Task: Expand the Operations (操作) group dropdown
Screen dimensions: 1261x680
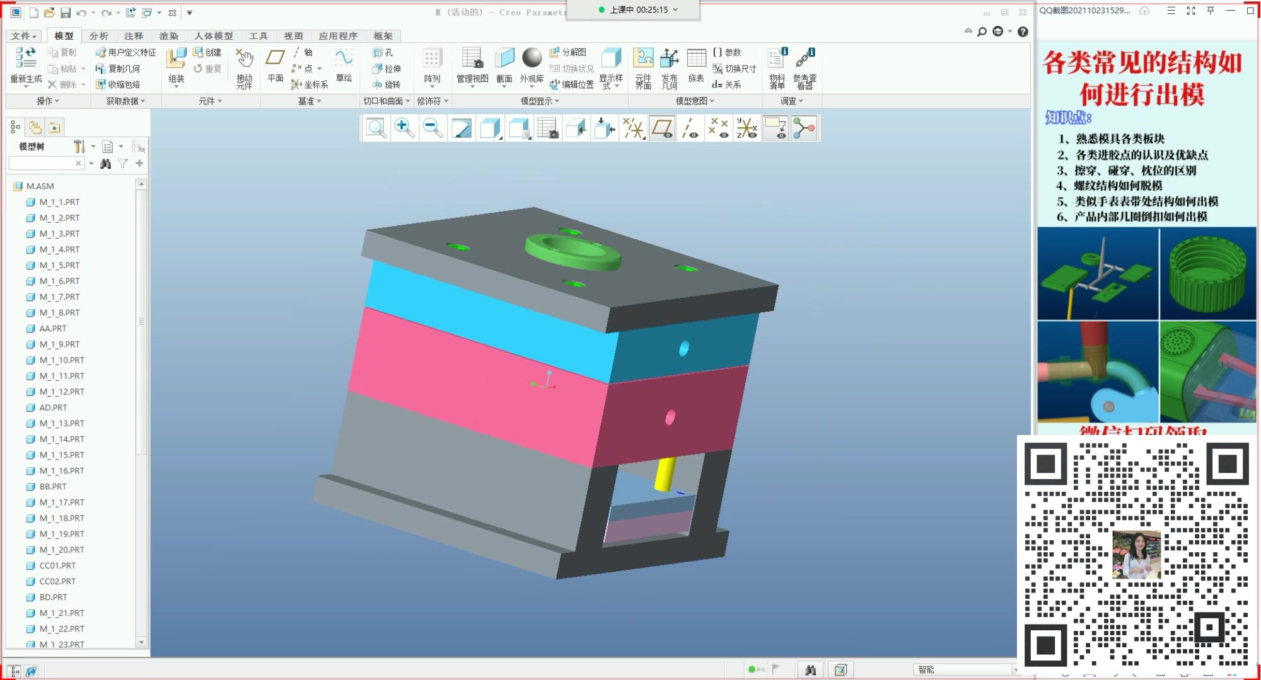Action: tap(48, 101)
